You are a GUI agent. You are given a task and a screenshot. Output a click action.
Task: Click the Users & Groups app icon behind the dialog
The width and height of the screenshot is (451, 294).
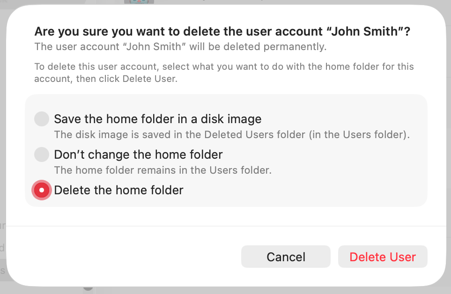click(138, 2)
